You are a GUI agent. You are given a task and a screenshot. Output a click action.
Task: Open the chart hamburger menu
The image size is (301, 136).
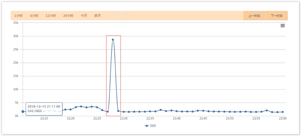pos(283,26)
